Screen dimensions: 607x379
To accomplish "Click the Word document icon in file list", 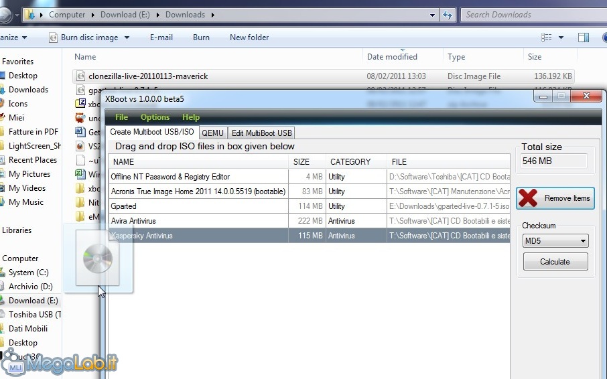I will point(80,132).
